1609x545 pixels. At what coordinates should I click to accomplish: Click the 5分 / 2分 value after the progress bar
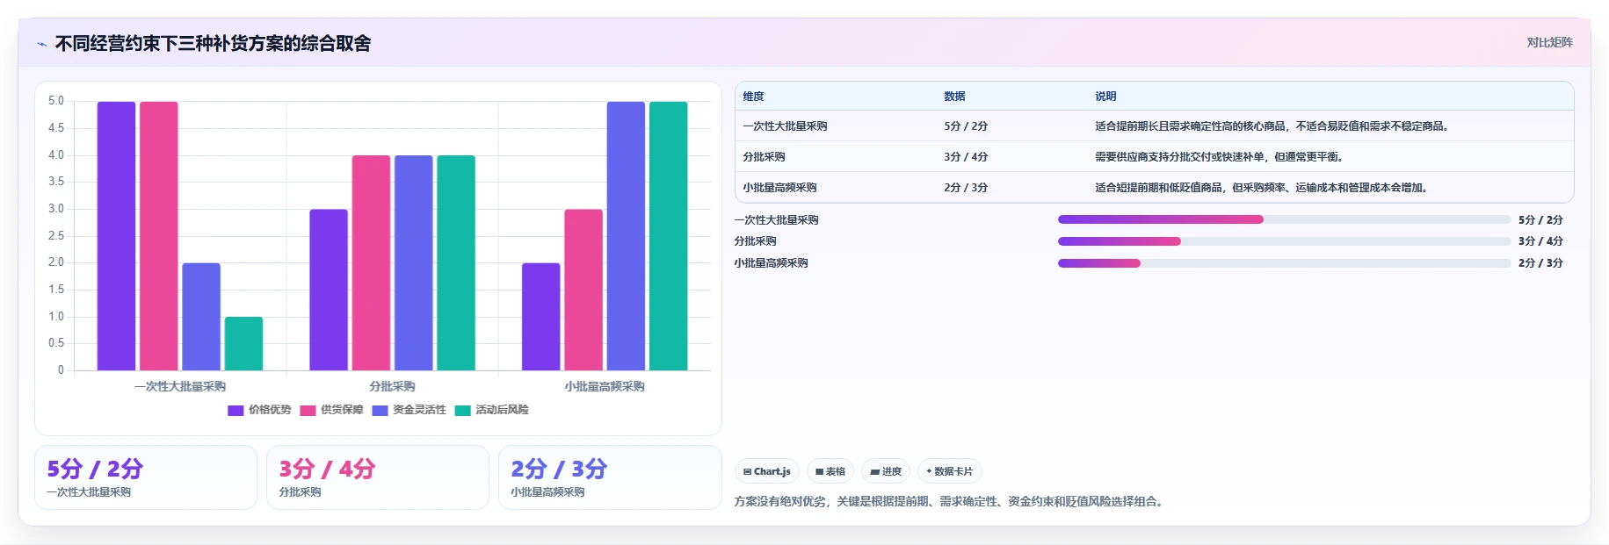point(1540,220)
